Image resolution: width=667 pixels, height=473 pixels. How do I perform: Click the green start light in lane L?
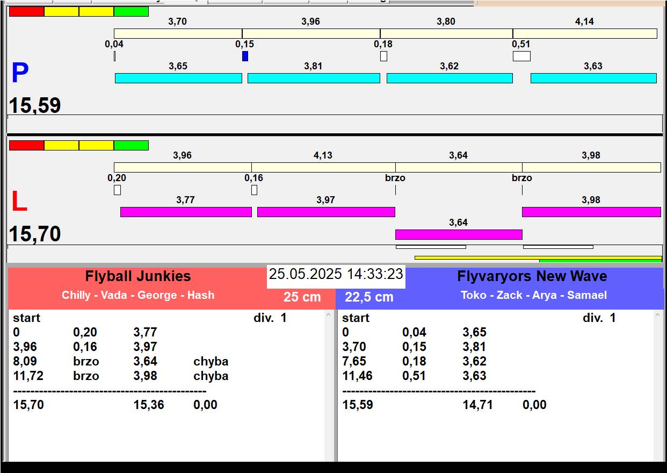(131, 145)
